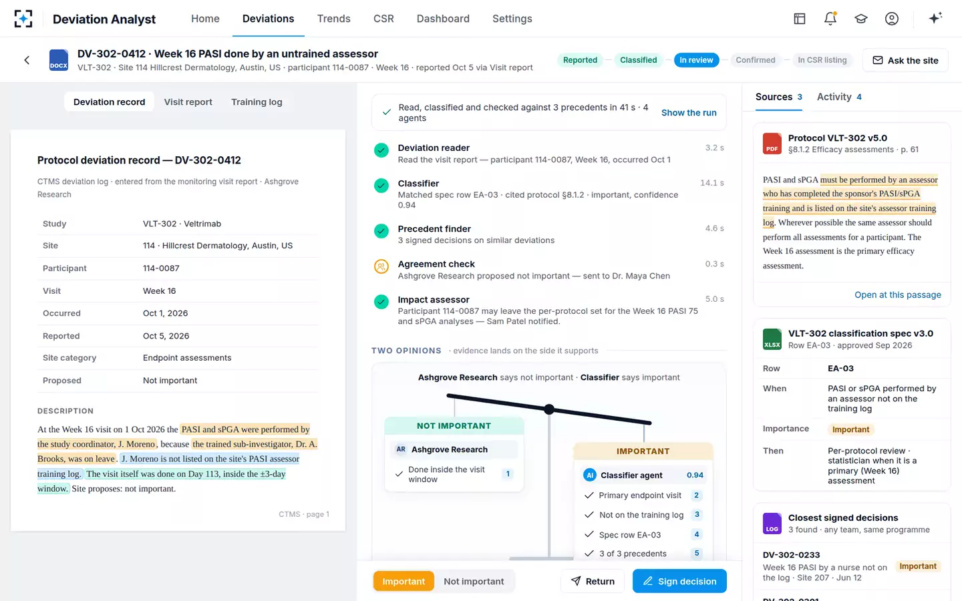Click the Important tag in spec row

click(x=850, y=429)
